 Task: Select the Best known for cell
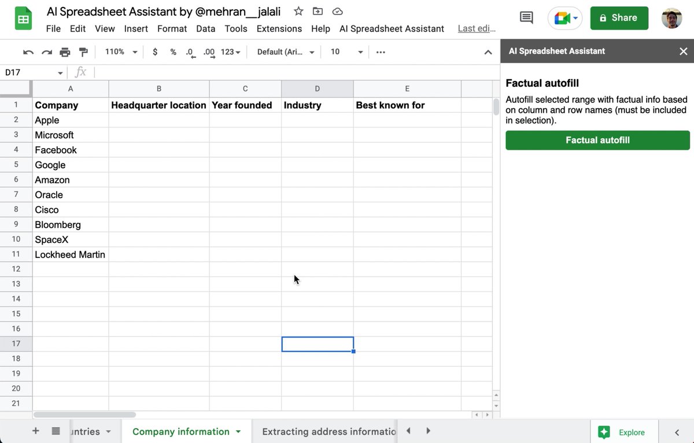pyautogui.click(x=407, y=105)
